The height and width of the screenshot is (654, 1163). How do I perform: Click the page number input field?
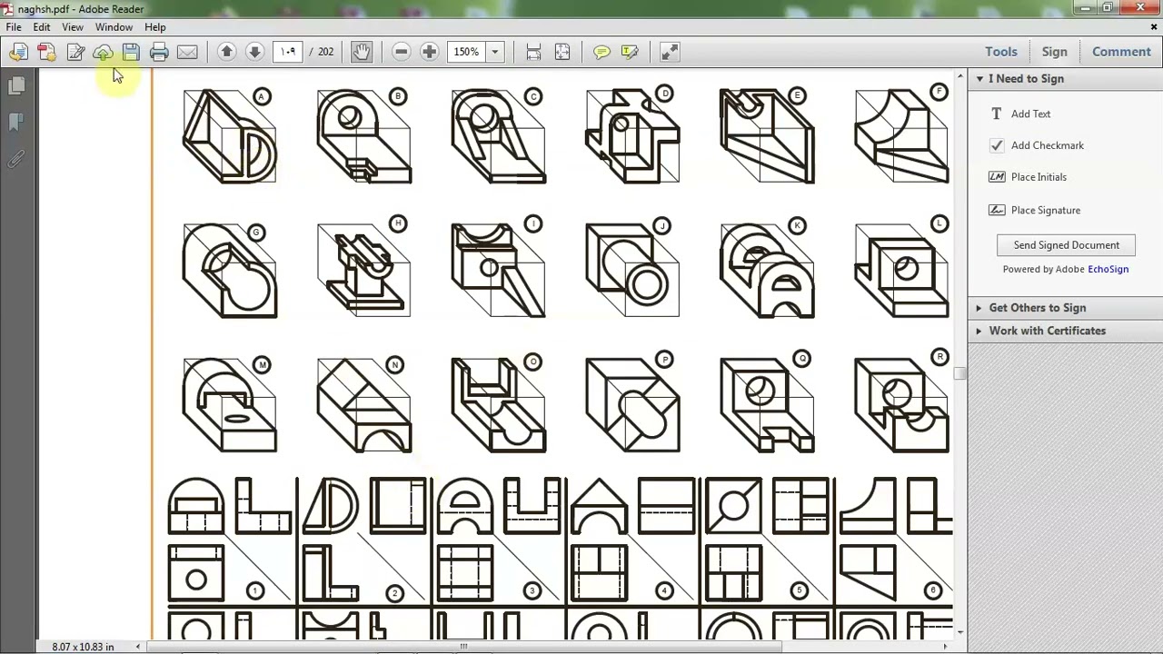coord(288,52)
